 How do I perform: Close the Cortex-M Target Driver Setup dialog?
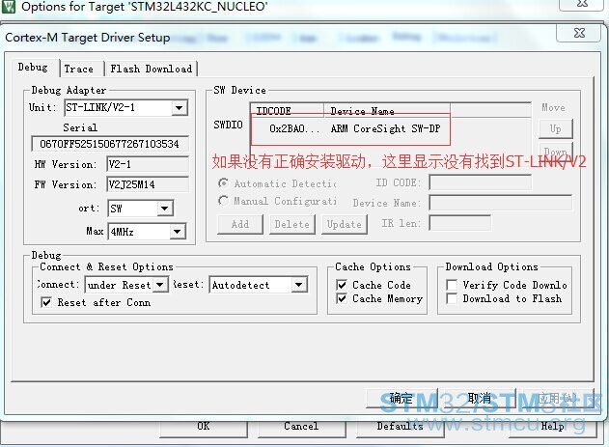pyautogui.click(x=579, y=33)
